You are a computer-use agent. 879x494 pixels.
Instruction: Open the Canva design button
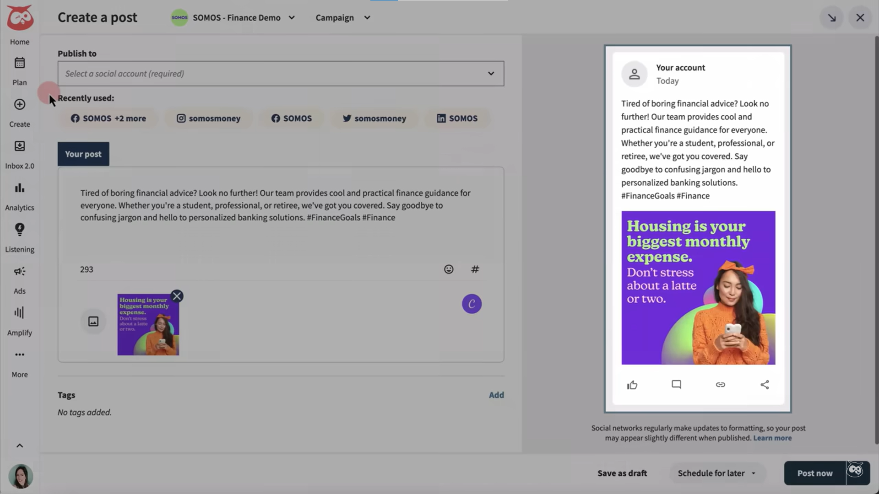[472, 304]
